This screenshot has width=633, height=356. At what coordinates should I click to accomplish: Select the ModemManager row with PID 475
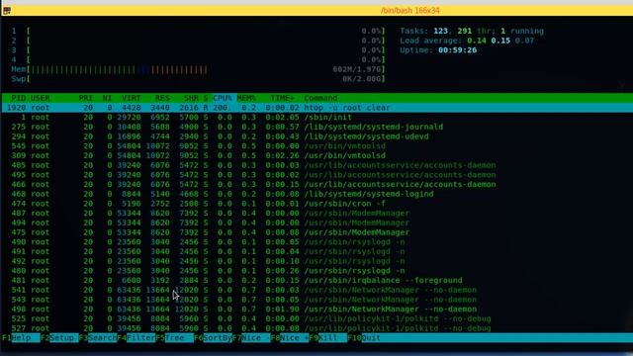[316, 232]
